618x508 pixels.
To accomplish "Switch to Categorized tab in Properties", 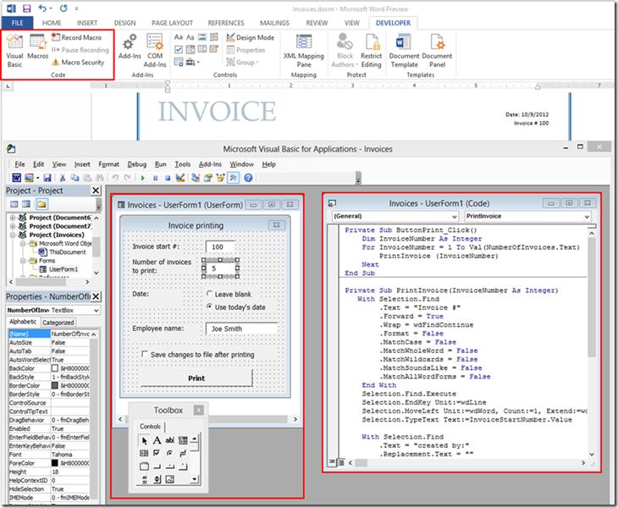I will (x=58, y=323).
